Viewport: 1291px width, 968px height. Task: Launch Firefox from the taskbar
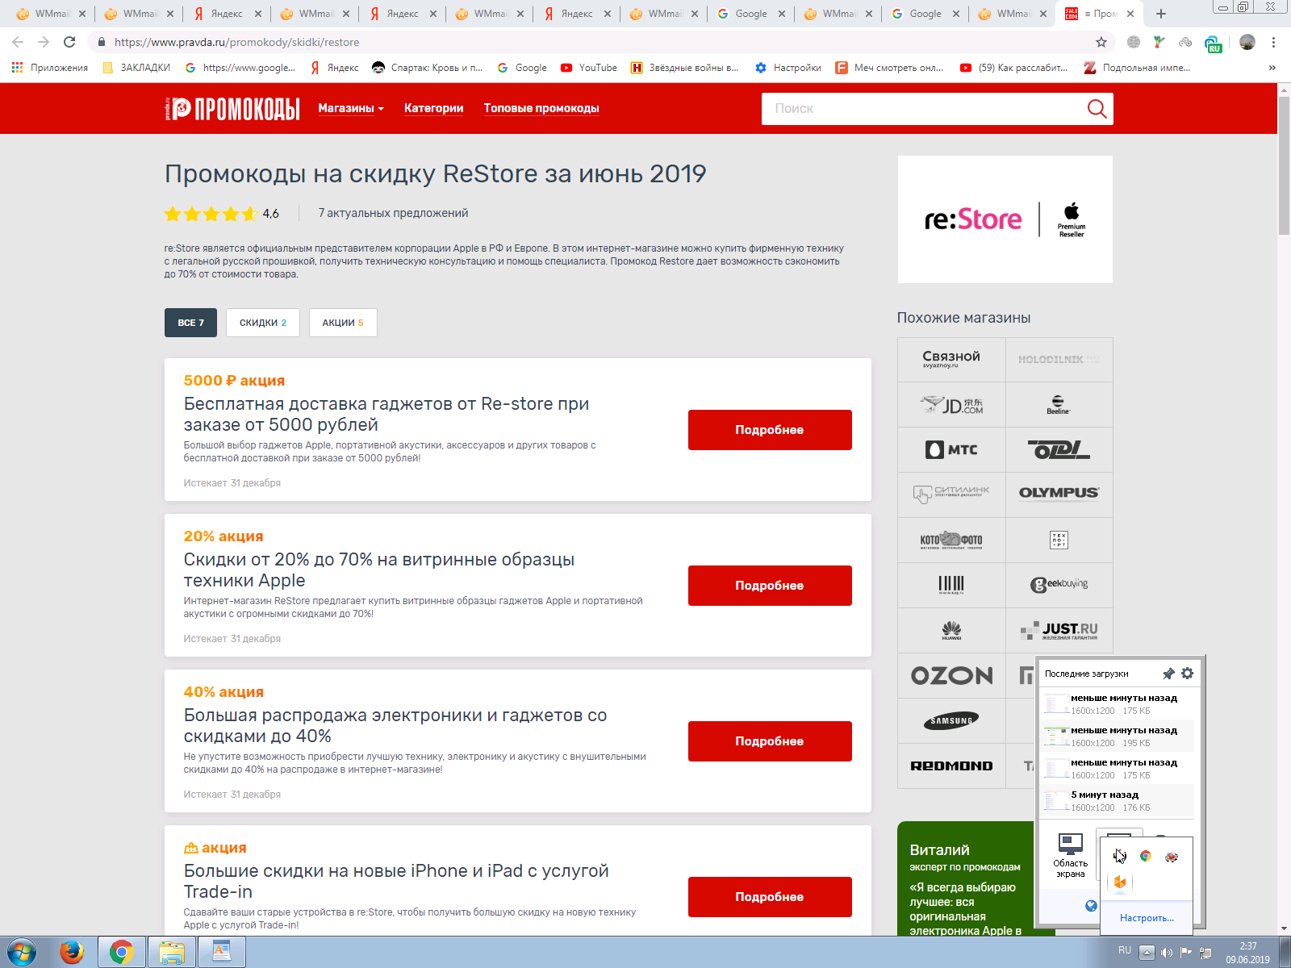pyautogui.click(x=72, y=953)
